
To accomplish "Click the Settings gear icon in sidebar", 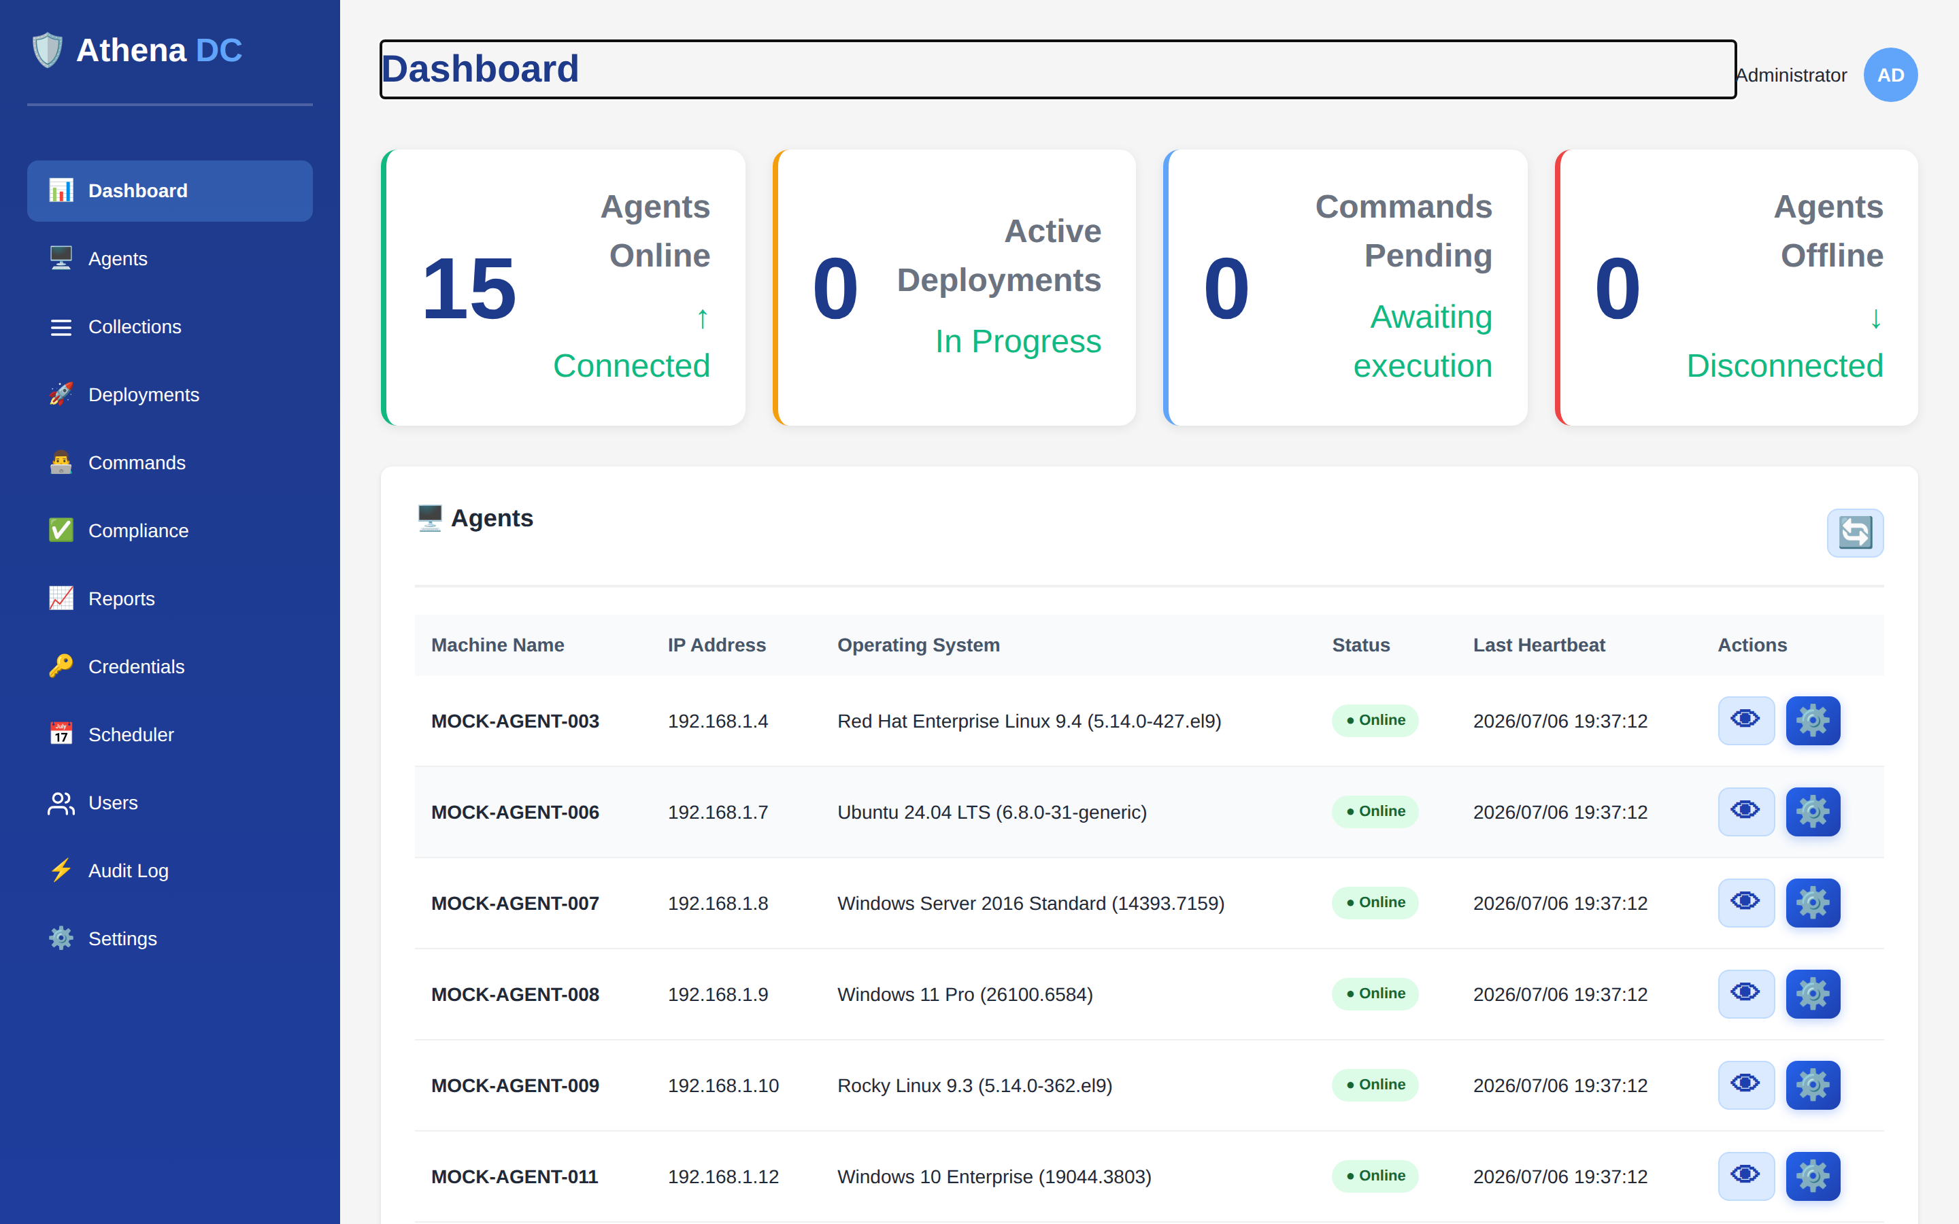I will (61, 939).
